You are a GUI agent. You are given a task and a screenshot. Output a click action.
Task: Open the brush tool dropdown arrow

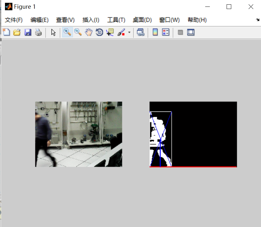(129, 32)
